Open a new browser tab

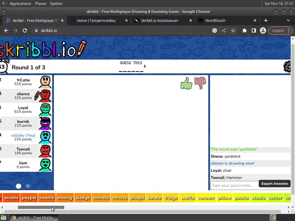(x=266, y=20)
